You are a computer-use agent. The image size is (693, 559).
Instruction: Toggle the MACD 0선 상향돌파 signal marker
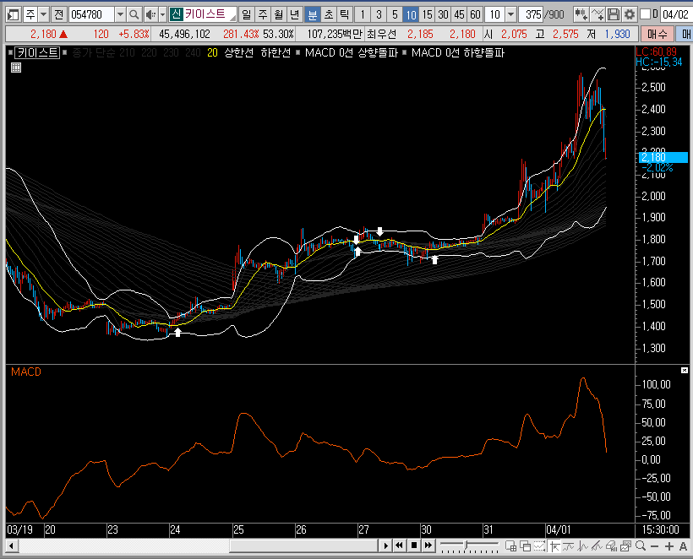click(297, 53)
